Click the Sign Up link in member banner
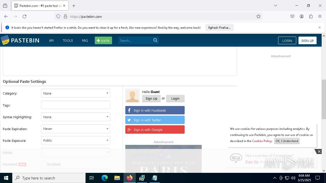 point(252,162)
